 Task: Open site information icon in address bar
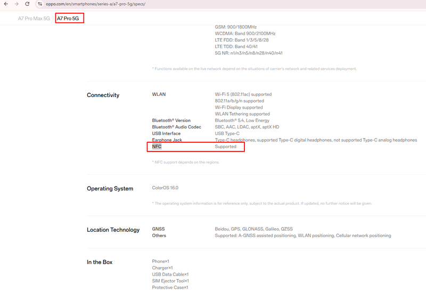tap(40, 4)
